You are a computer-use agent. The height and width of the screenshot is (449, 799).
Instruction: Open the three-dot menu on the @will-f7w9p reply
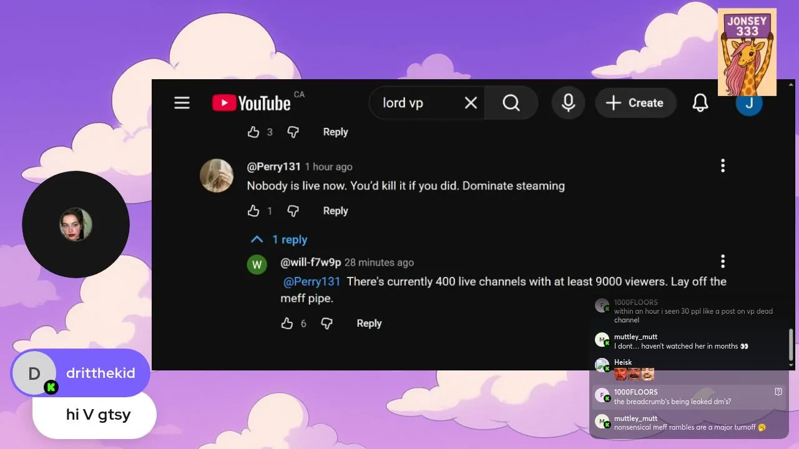click(x=723, y=261)
